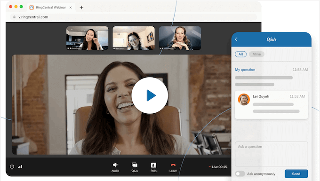
Task: Open a new browser tab with plus
Action: point(81,8)
